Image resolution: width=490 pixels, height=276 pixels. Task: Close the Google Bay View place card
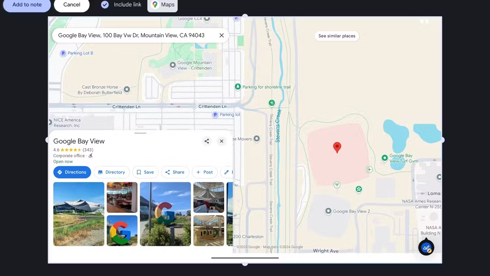pos(221,141)
